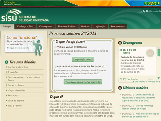Click the question mark icon beside Tire suas dúvidas

click(x=6, y=62)
